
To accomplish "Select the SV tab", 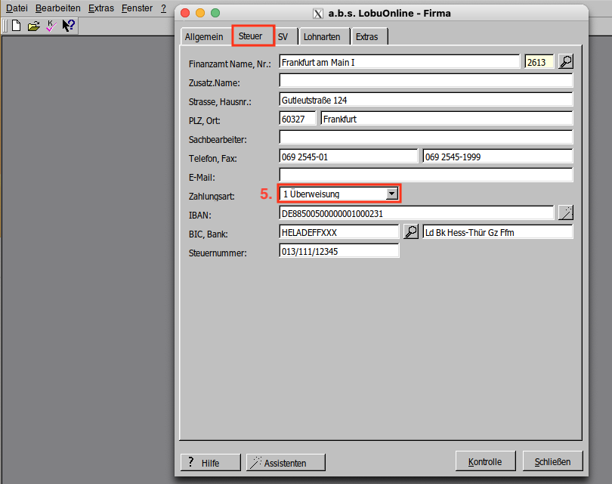I will 283,37.
